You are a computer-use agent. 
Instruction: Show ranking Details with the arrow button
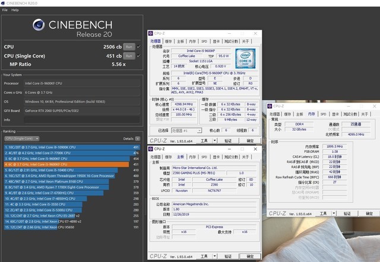point(138,139)
